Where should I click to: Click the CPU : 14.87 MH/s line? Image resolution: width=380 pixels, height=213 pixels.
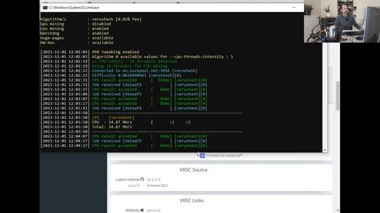pos(115,122)
